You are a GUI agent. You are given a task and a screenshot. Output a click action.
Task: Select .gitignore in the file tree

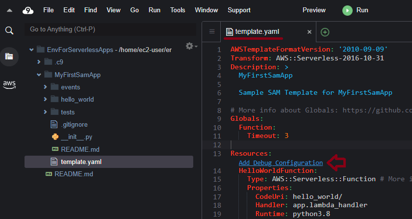click(x=74, y=124)
